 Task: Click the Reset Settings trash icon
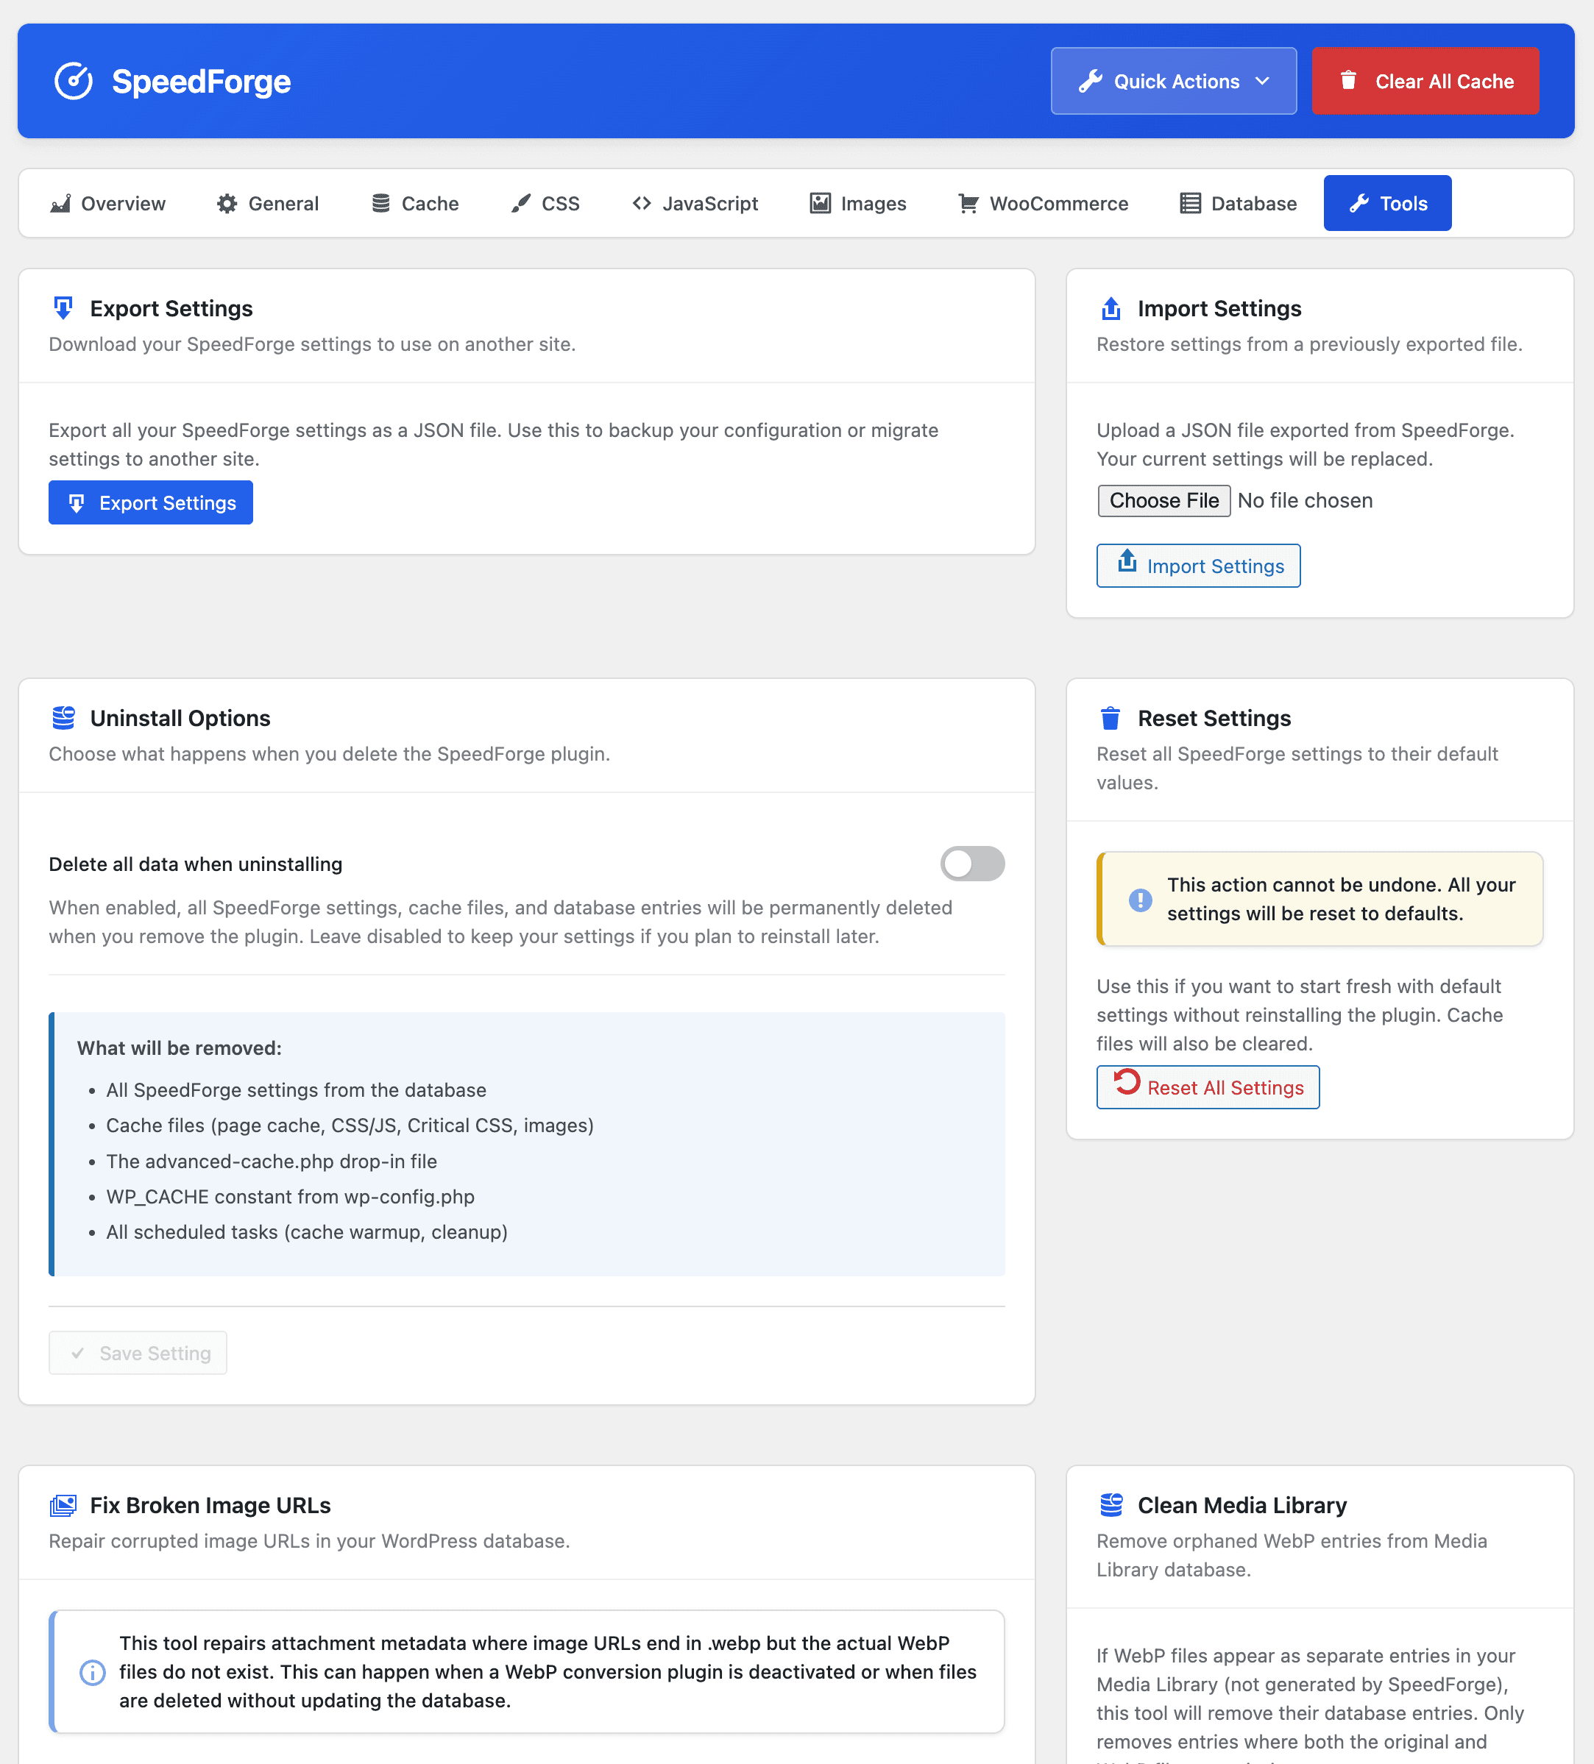pos(1110,717)
